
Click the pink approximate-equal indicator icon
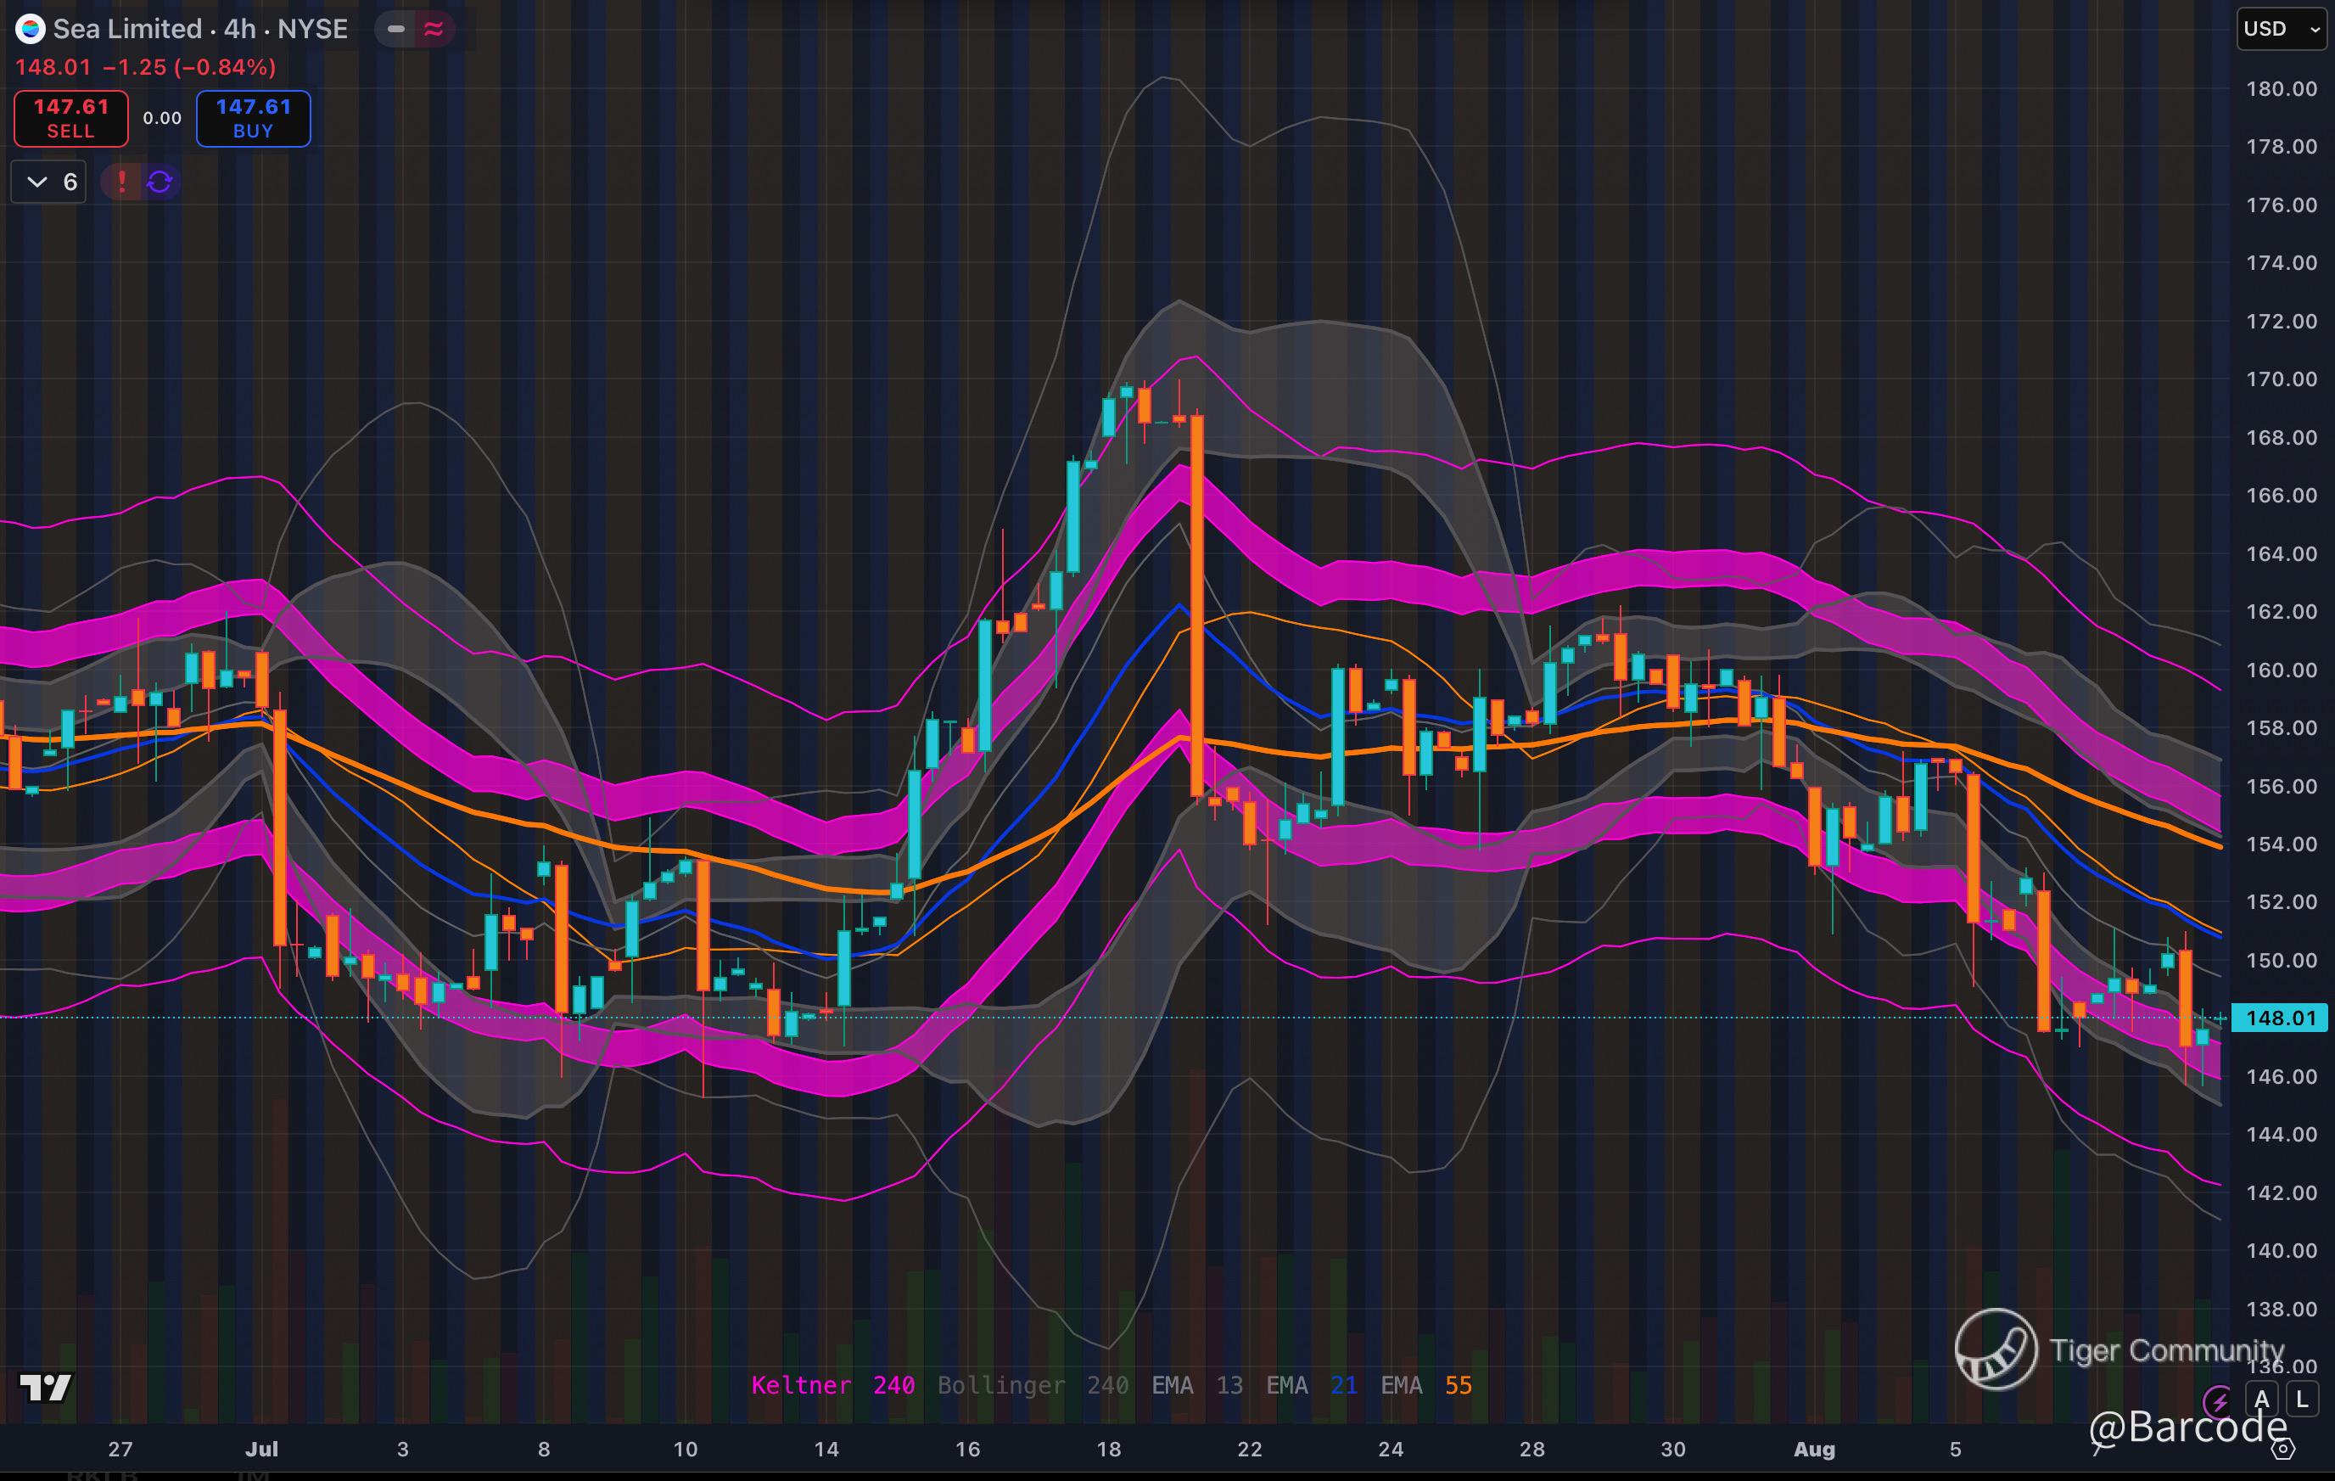tap(434, 29)
